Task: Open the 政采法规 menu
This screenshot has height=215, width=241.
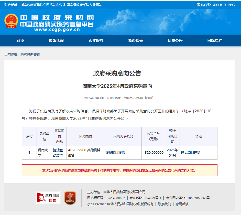Action: coord(56,41)
